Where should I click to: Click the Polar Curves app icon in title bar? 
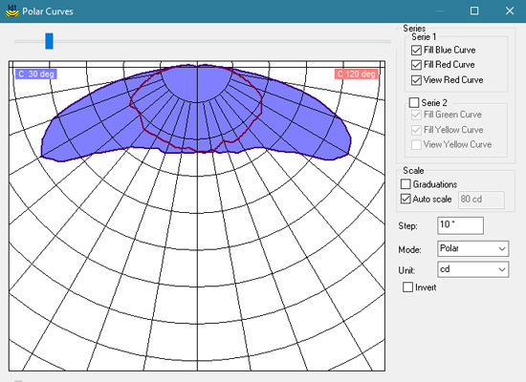(x=12, y=11)
